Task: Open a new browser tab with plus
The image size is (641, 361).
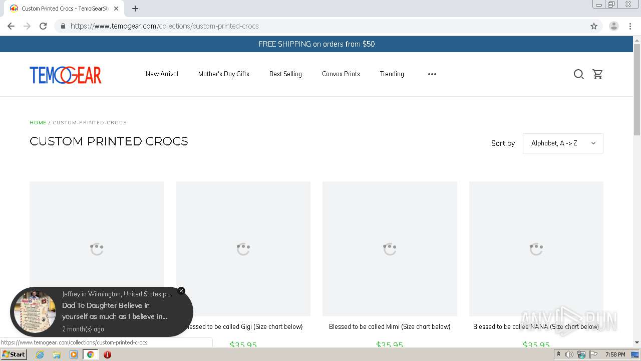Action: tap(135, 9)
